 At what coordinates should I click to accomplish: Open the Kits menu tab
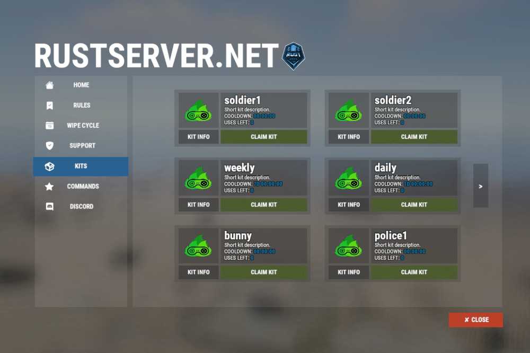81,166
